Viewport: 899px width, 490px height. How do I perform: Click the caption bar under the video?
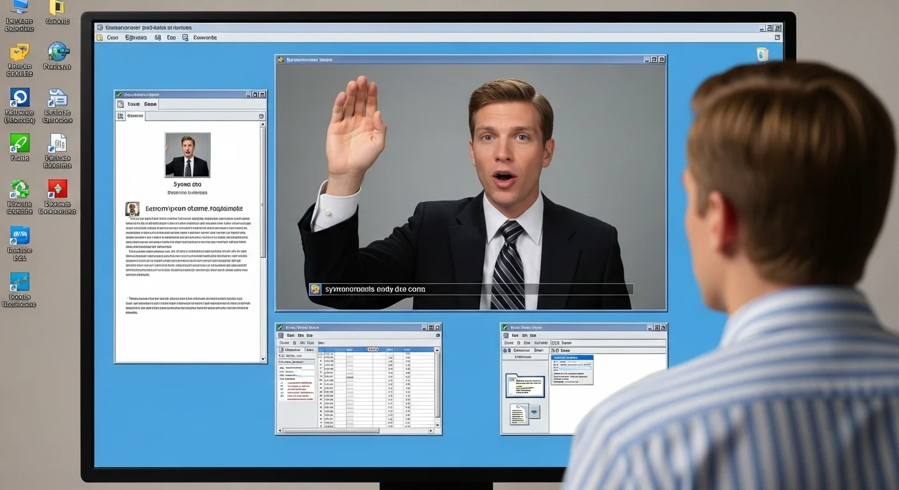tap(471, 289)
